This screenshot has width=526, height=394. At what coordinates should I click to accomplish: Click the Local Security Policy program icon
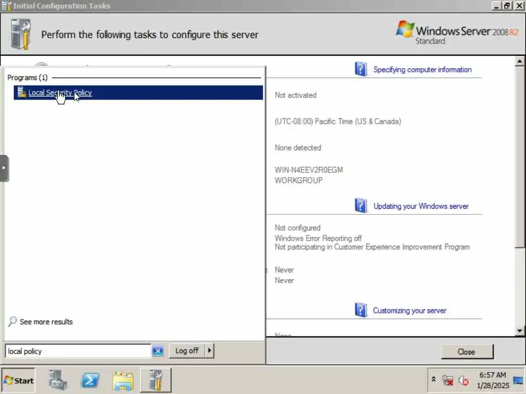22,92
